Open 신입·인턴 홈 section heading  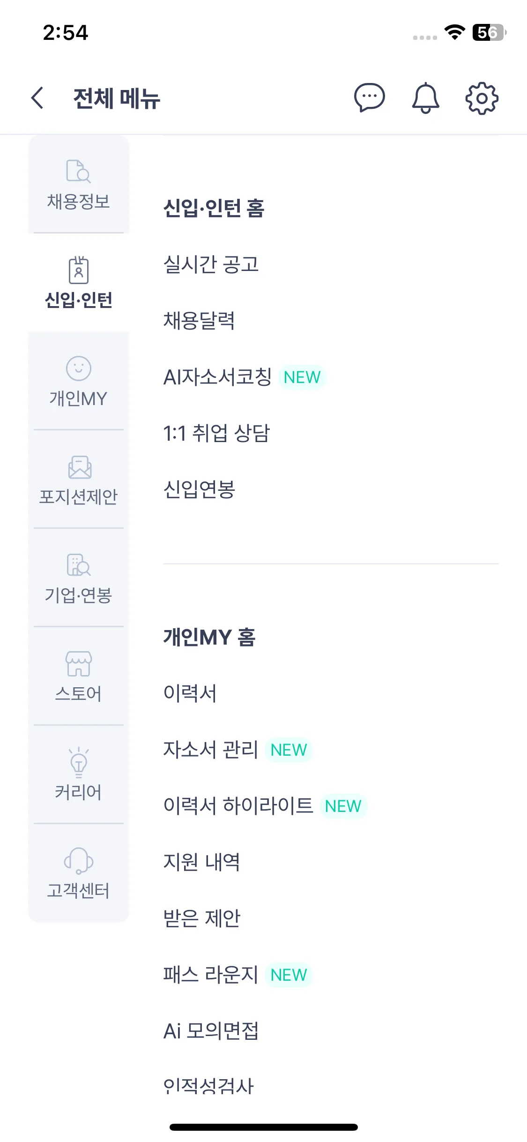[214, 208]
